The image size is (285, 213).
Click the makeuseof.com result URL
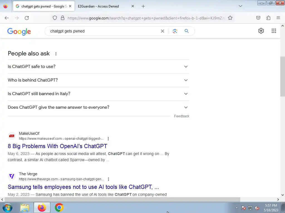(61, 139)
